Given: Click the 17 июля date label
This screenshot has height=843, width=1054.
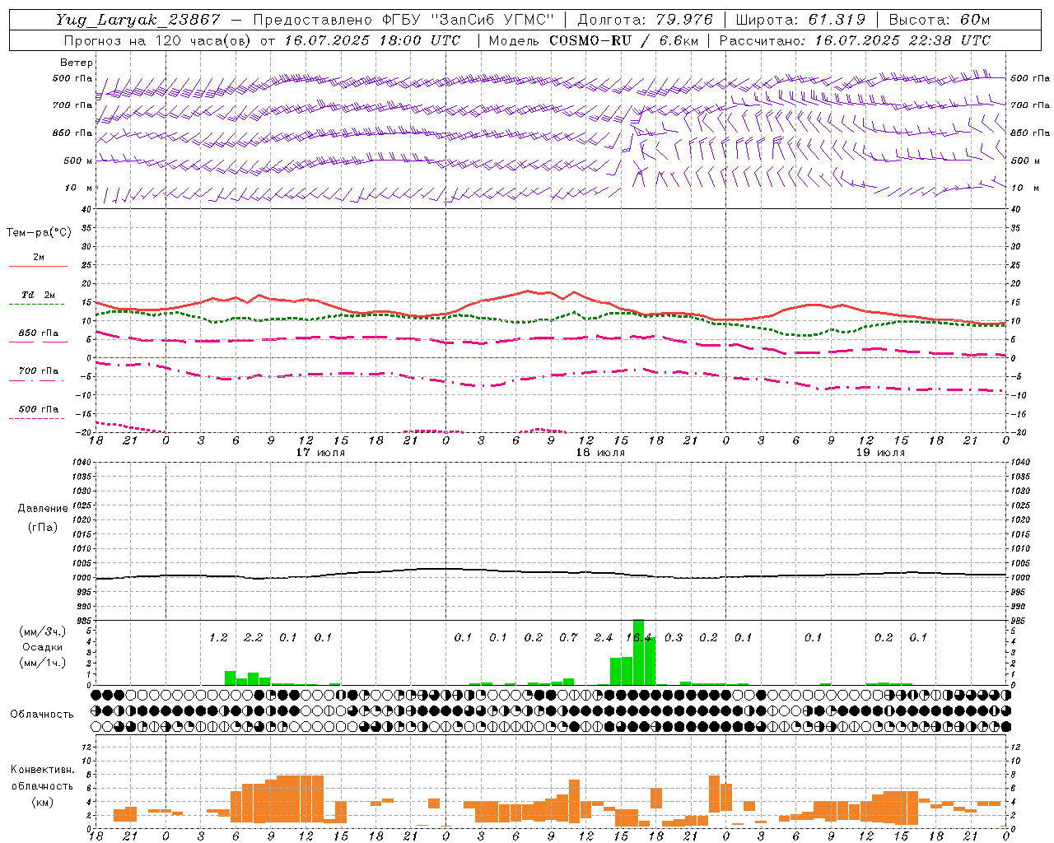Looking at the screenshot, I should point(320,453).
